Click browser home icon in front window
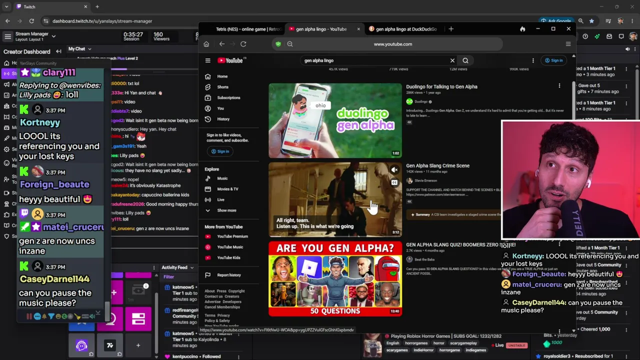The width and height of the screenshot is (640, 360). pyautogui.click(x=206, y=44)
